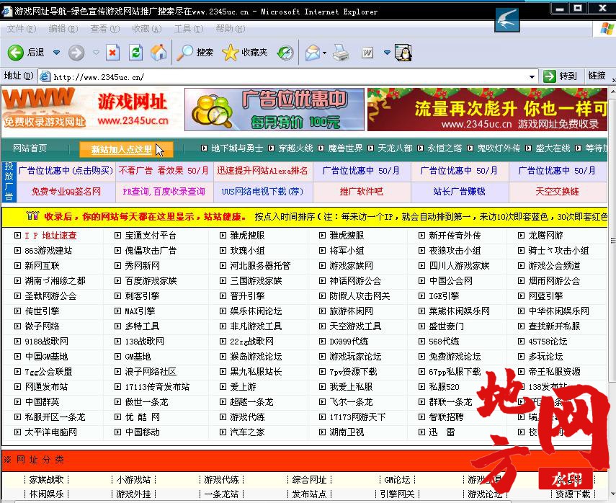
Task: Select the GM论坛 category
Action: coord(397,479)
